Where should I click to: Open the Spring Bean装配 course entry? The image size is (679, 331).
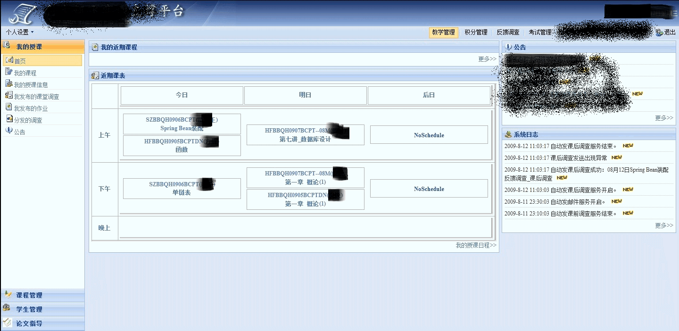pos(182,124)
